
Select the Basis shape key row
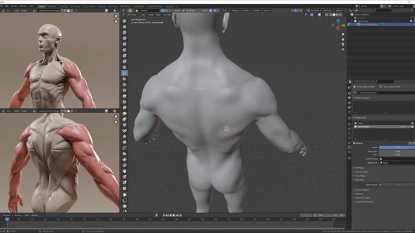[384, 124]
